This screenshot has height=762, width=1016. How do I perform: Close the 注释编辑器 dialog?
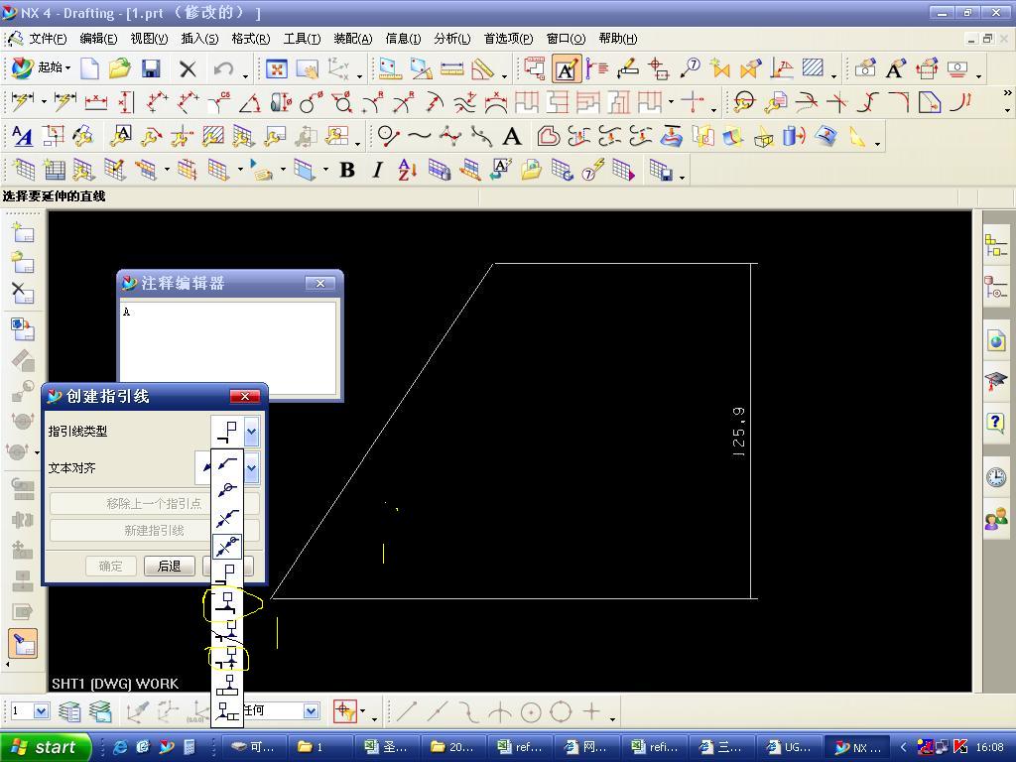click(x=320, y=283)
